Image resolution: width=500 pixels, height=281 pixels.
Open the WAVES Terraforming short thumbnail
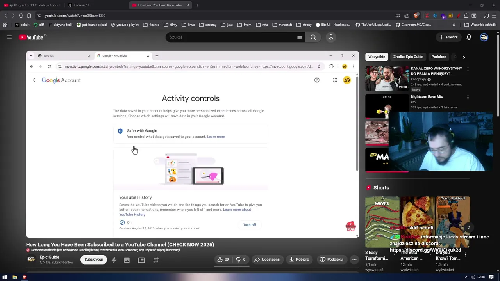382,222
